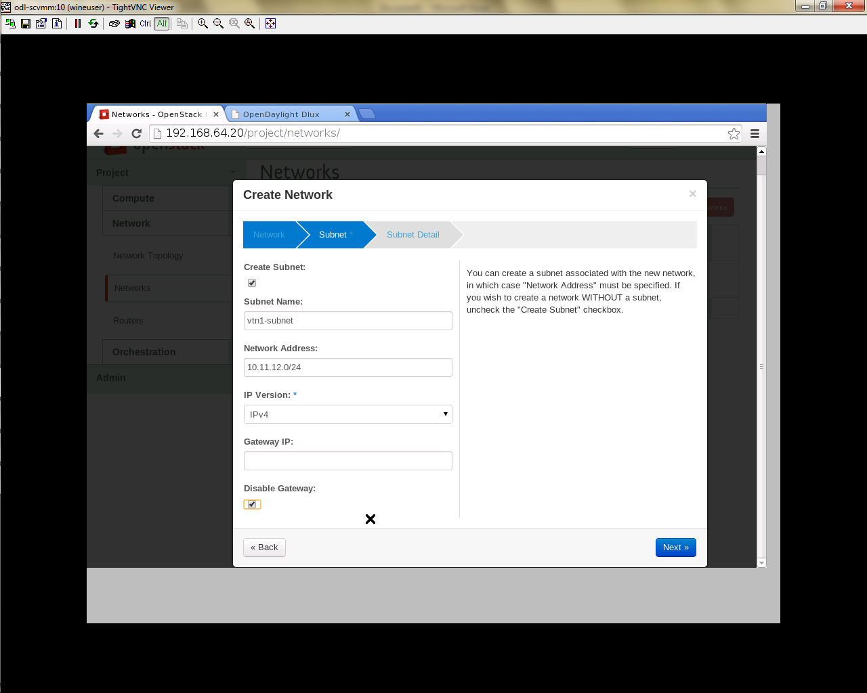Reload the page with the browser refresh icon
The width and height of the screenshot is (867, 693).
[x=137, y=133]
